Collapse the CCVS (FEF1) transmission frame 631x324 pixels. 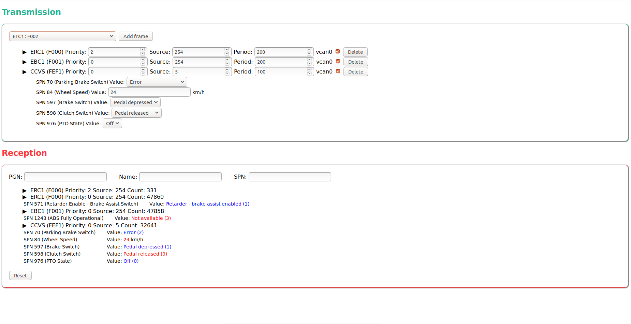(x=25, y=72)
